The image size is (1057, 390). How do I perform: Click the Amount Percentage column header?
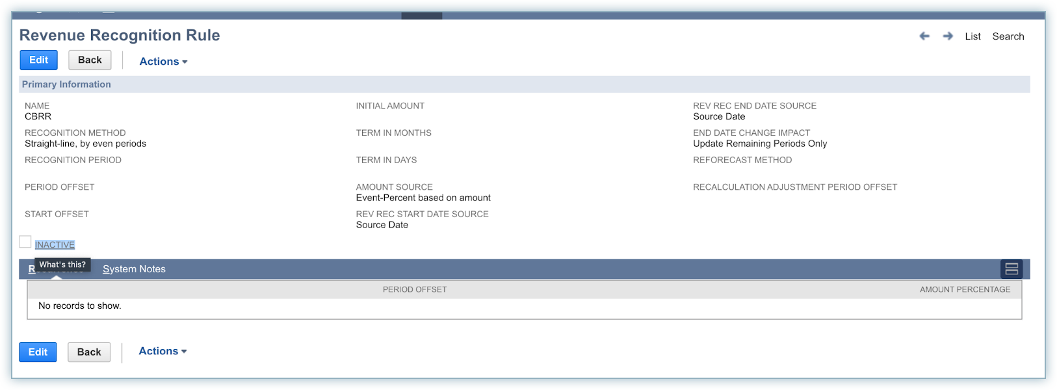pyautogui.click(x=965, y=289)
